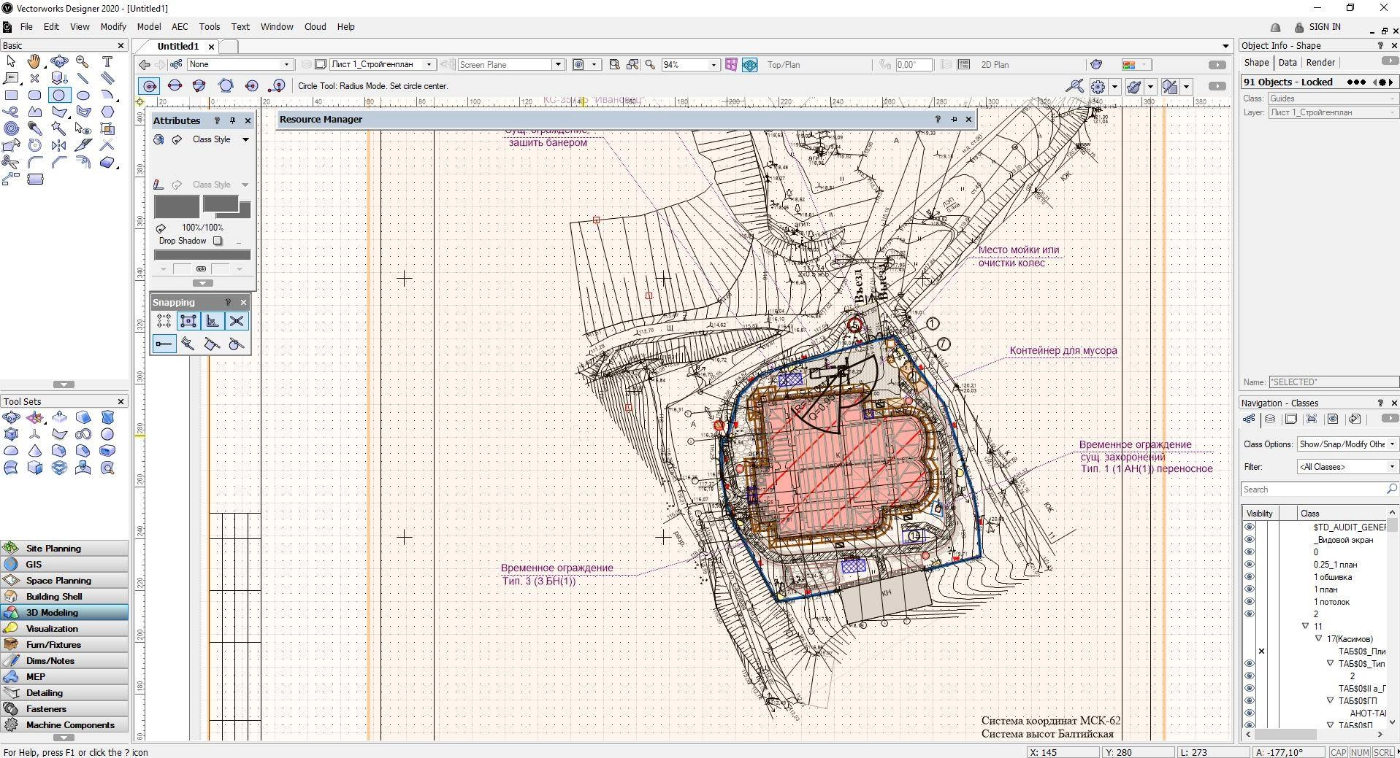
Task: Select the Rounded Rectangle tool
Action: point(34,95)
